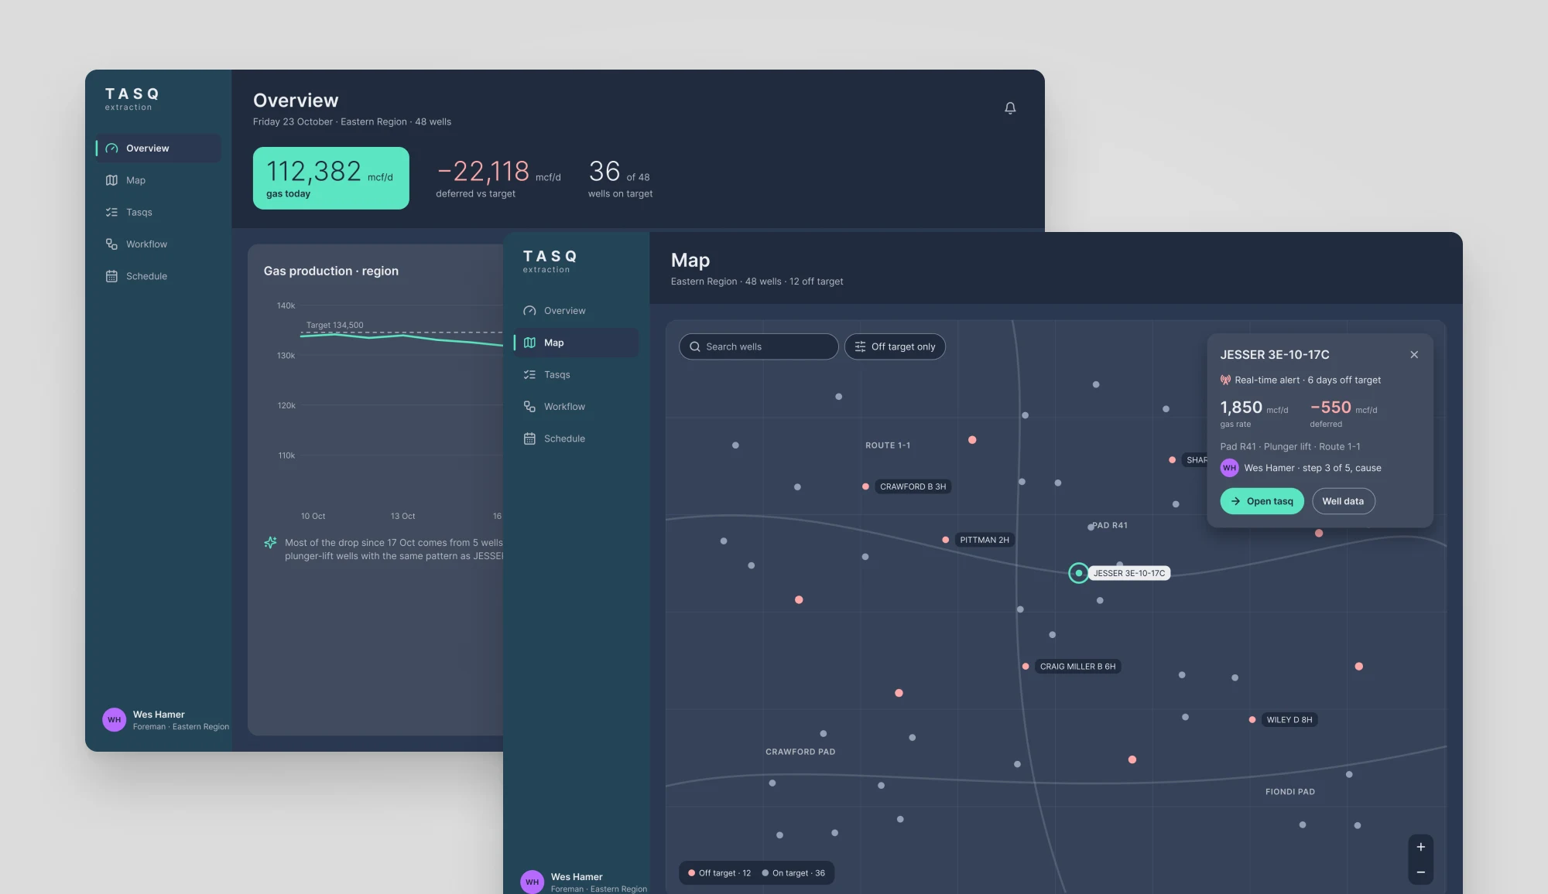Open Schedule in the Overview window sidebar
1548x894 pixels.
[x=159, y=276]
